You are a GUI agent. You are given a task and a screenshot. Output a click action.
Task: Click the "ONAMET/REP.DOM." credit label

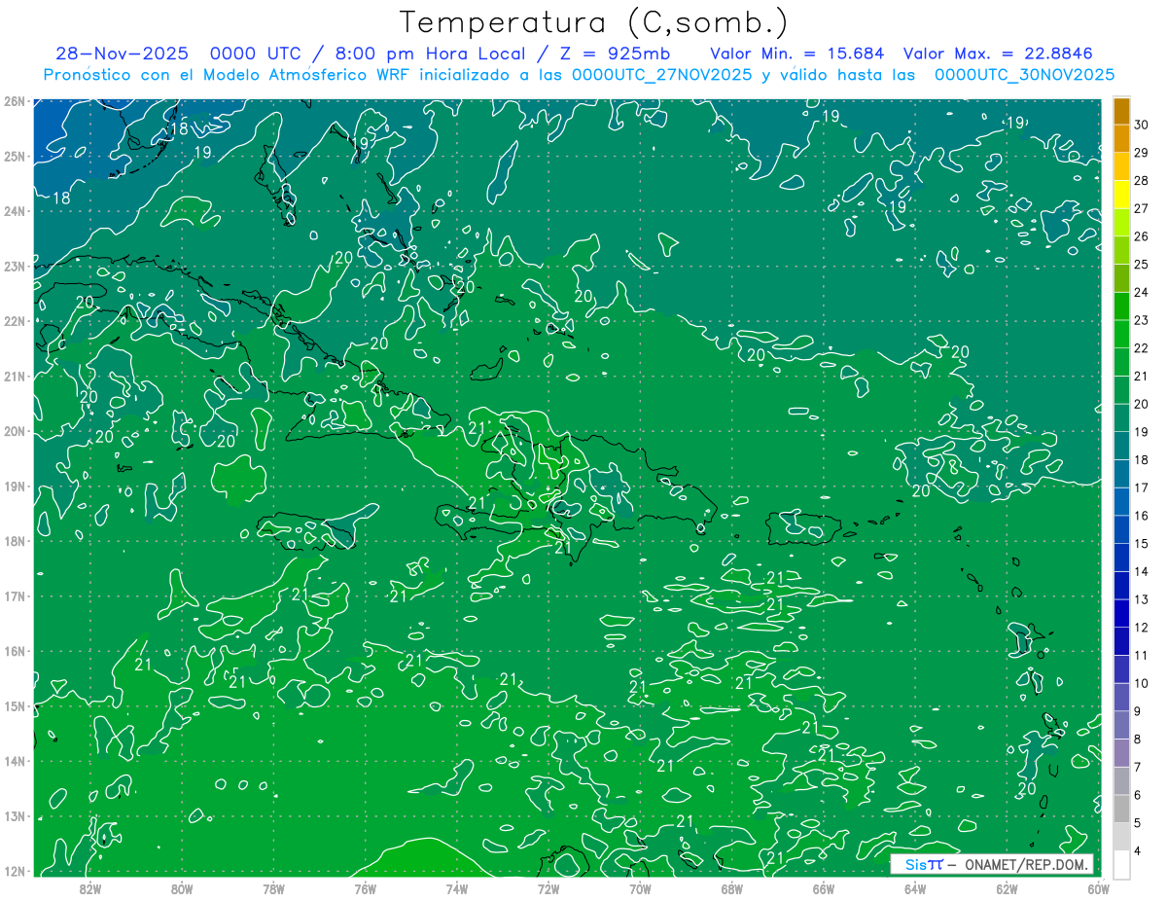[1025, 864]
